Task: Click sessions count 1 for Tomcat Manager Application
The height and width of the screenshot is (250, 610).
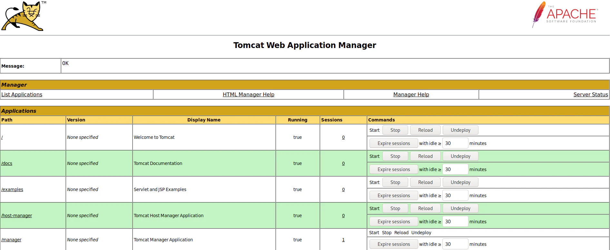Action: [x=343, y=240]
